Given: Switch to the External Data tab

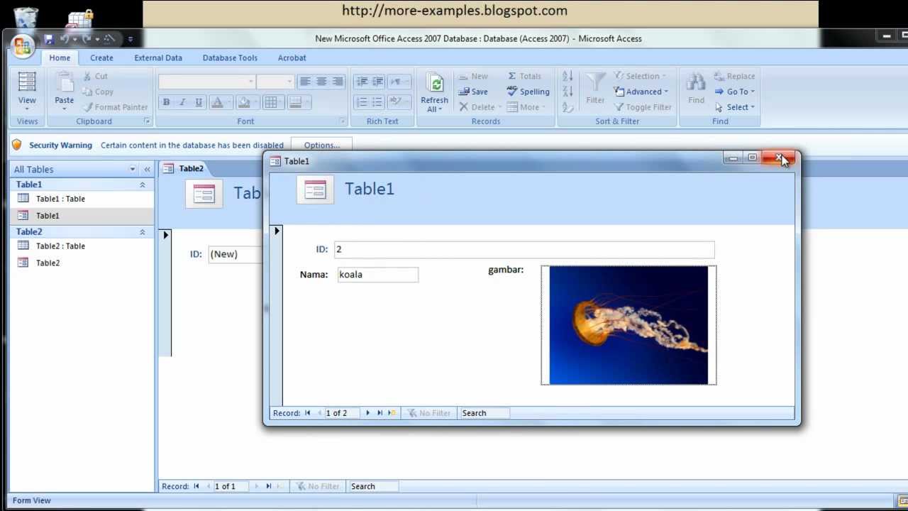Looking at the screenshot, I should coord(158,58).
